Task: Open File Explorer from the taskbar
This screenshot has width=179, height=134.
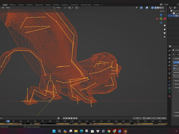Action: pyautogui.click(x=76, y=131)
